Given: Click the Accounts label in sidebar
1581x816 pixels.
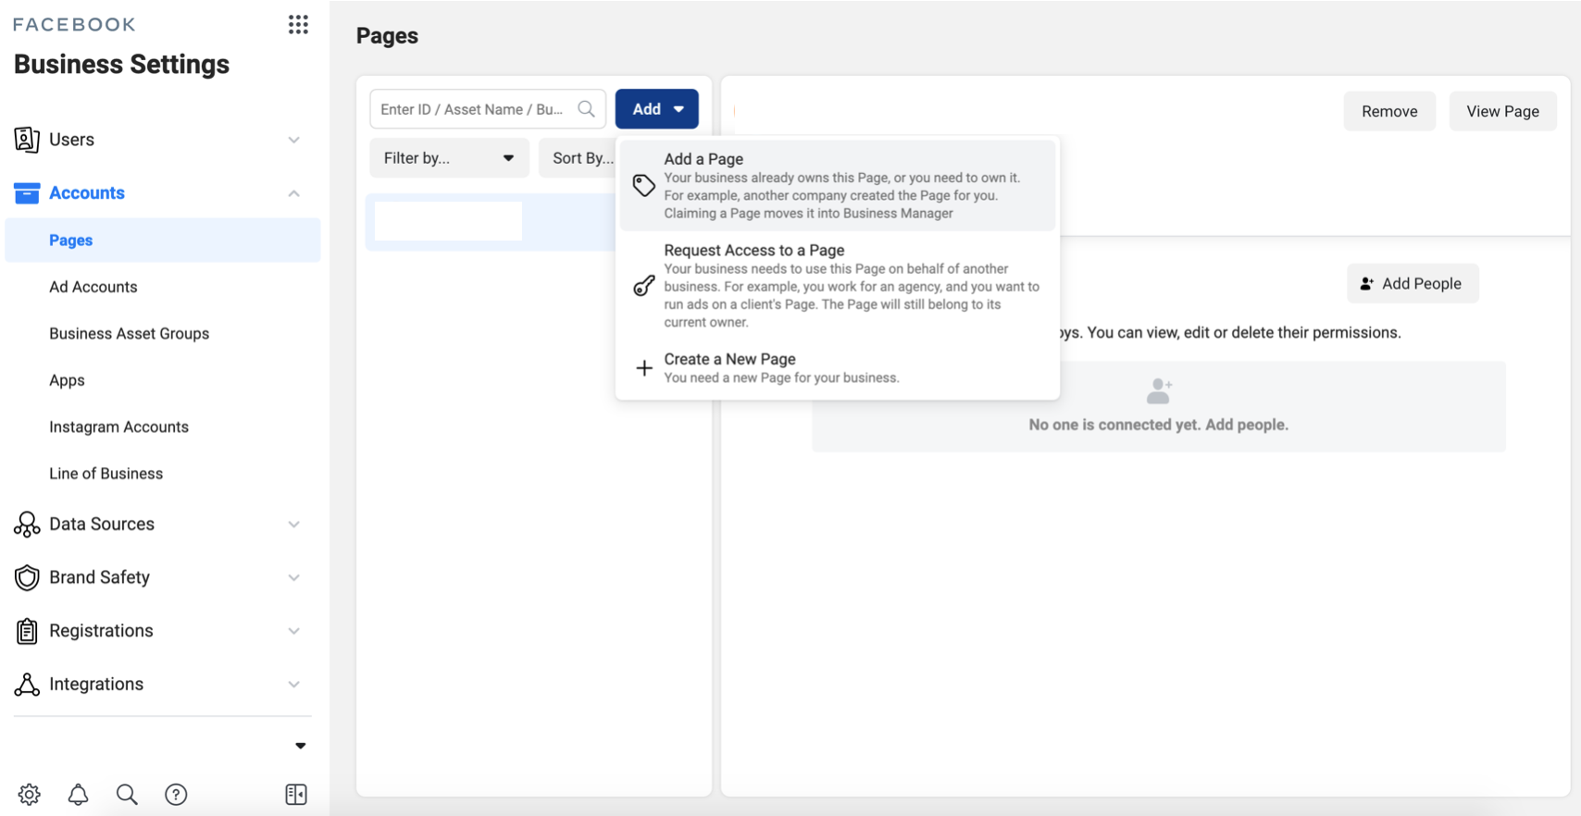Looking at the screenshot, I should pyautogui.click(x=87, y=193).
